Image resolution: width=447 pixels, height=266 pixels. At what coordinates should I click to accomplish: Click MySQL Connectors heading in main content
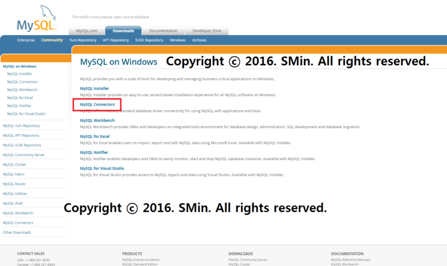97,105
